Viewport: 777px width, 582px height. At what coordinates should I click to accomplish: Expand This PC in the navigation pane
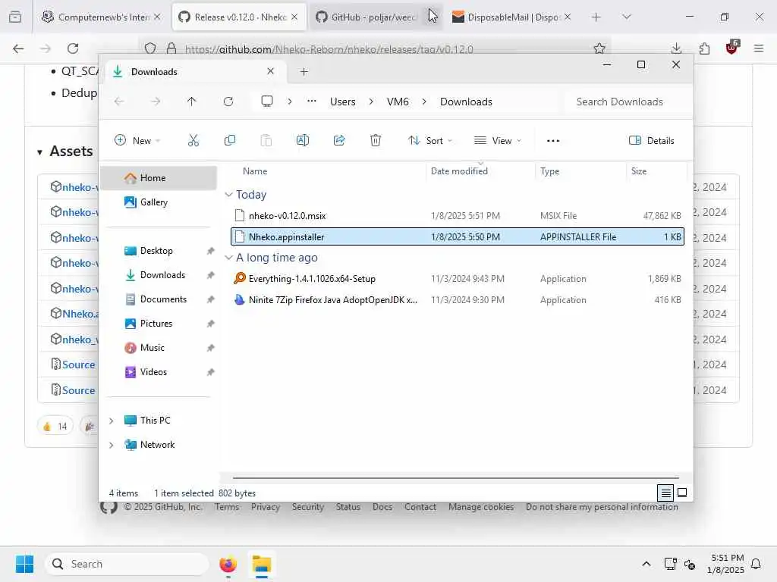tap(112, 420)
